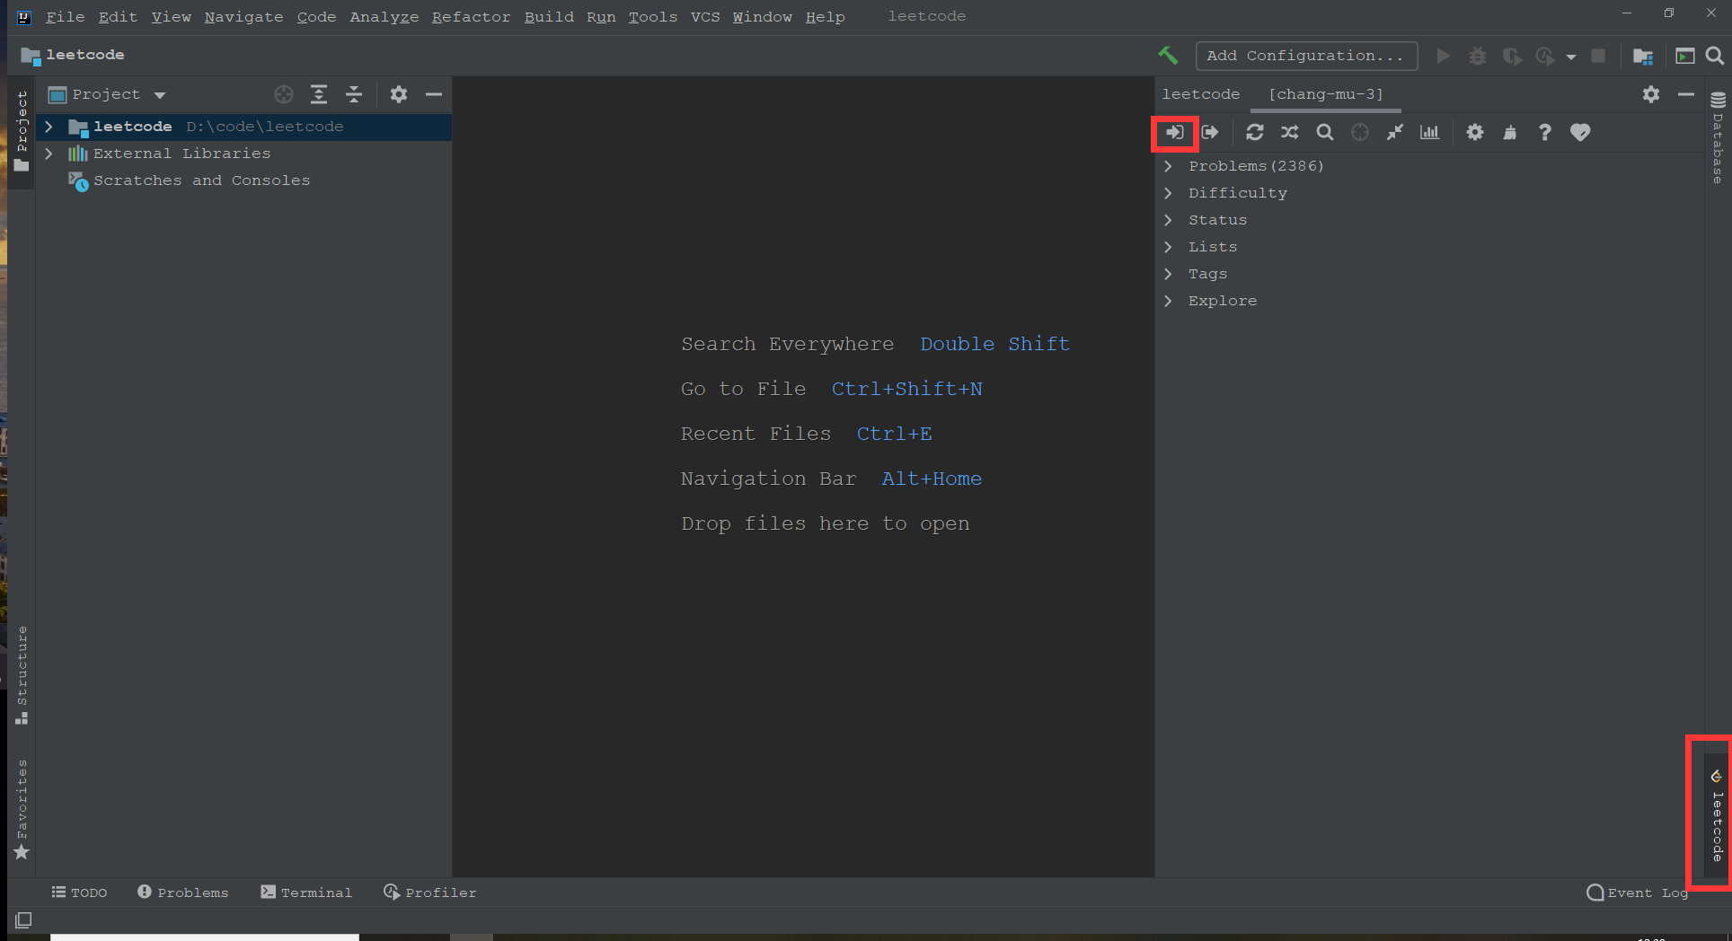This screenshot has height=941, width=1732.
Task: Click the leetcode position target icon
Action: pyautogui.click(x=1360, y=133)
